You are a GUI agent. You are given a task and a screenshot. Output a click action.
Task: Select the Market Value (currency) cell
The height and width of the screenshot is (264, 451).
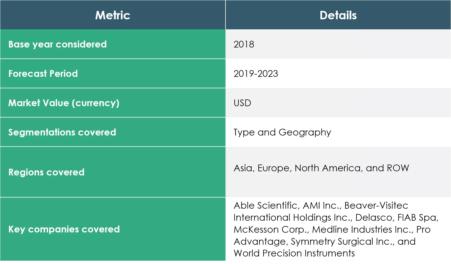[64, 103]
